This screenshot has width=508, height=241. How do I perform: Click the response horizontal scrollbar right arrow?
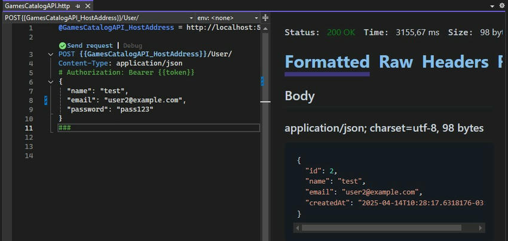coord(481,228)
